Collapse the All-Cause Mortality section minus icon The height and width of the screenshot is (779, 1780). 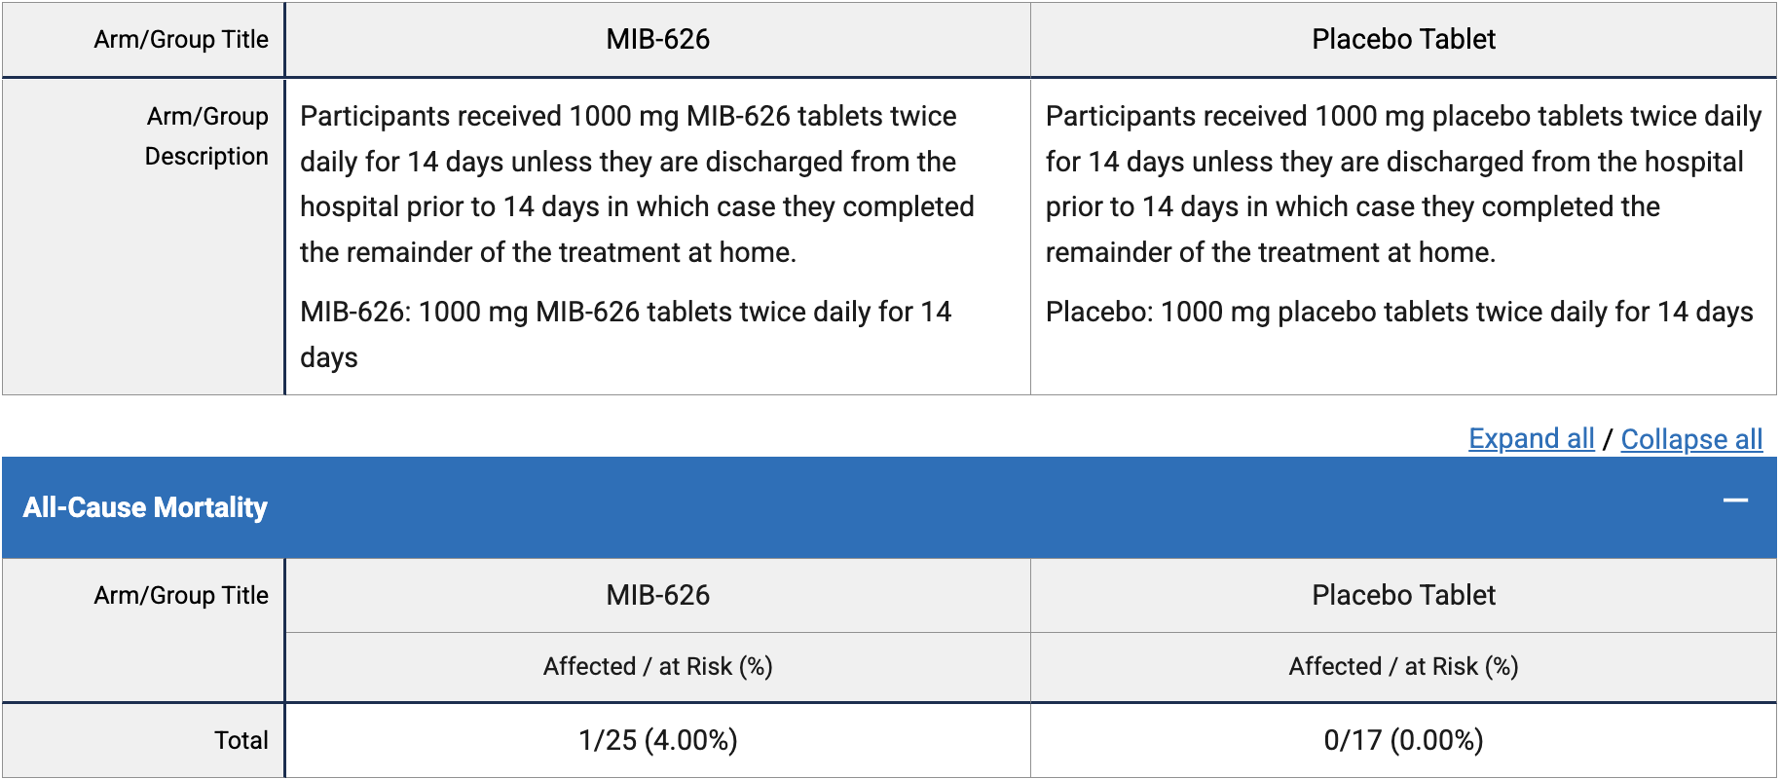point(1735,501)
